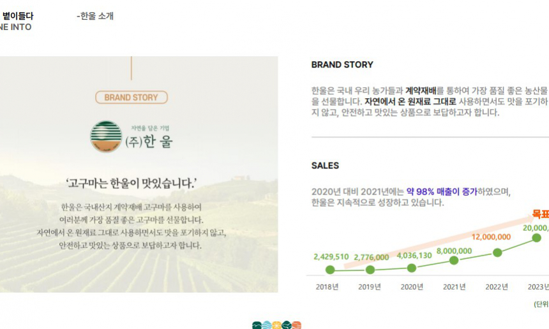549x329 pixels.
Task: Select the 2018년 green data point
Action: (330, 270)
